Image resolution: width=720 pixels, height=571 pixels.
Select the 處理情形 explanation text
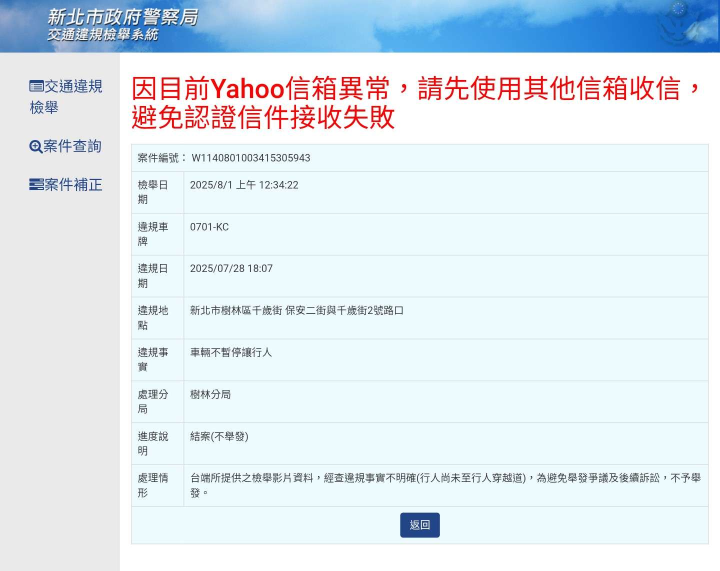coord(445,485)
